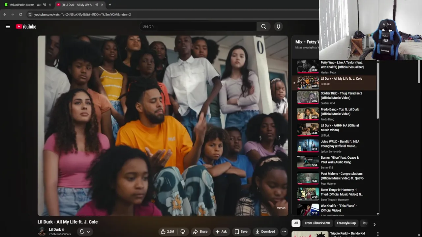Close the MrBackPackN Stream tab

point(50,5)
